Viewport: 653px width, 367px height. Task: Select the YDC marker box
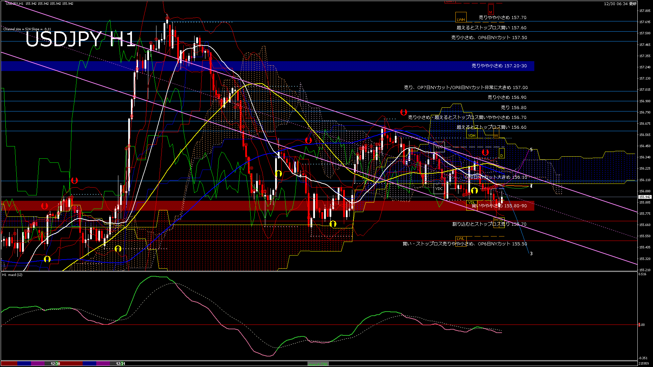tap(439, 189)
